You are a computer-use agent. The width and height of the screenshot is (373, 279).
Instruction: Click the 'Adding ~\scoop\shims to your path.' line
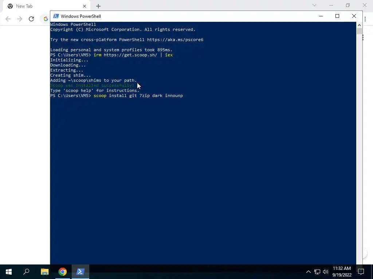94,80
